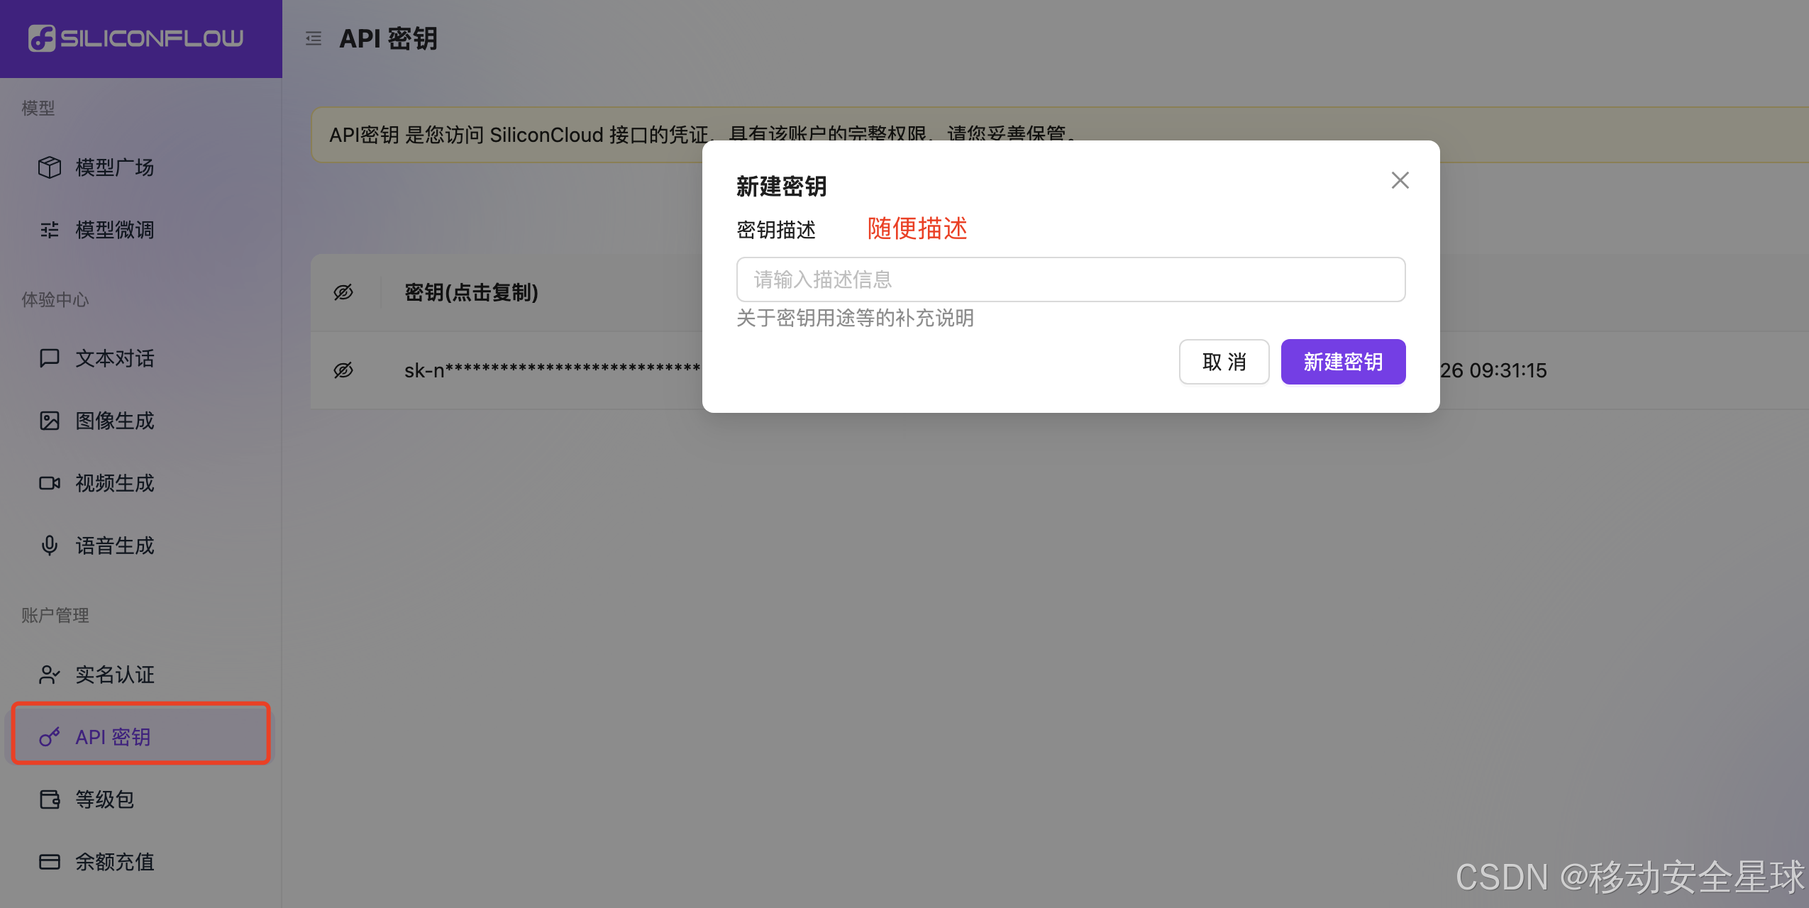This screenshot has height=908, width=1809.
Task: Go to 余额充值 menu item
Action: [115, 862]
